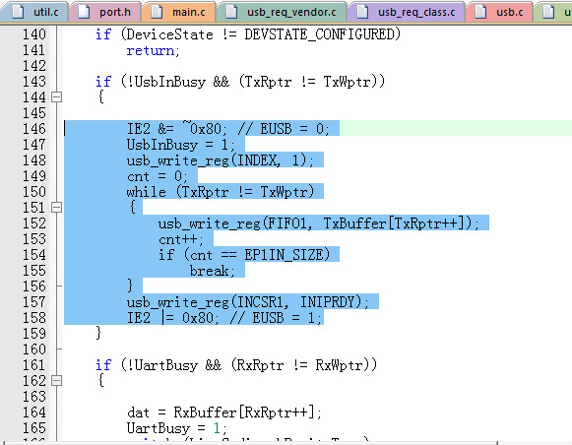Click line number 140 in the margin
This screenshot has height=445, width=572.
coord(34,34)
